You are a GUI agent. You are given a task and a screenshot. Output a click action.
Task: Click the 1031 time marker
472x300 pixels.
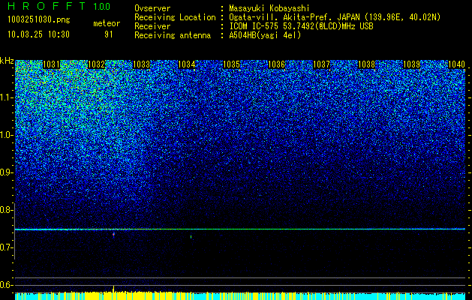pyautogui.click(x=52, y=64)
